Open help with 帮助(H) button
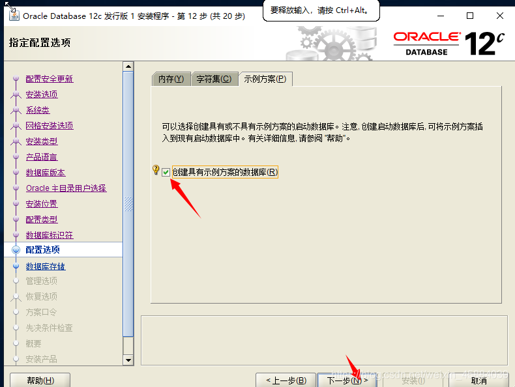Viewport: 515px width, 387px height. click(40, 380)
